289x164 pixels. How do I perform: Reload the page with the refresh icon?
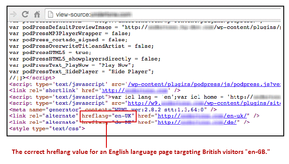click(25, 14)
